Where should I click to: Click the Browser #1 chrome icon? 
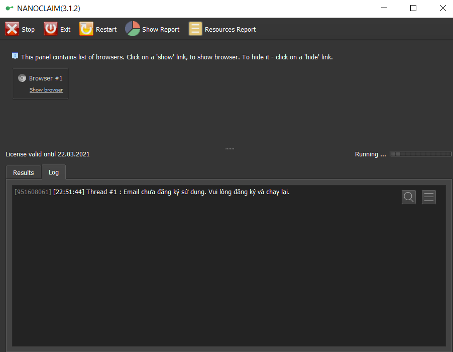click(x=22, y=78)
